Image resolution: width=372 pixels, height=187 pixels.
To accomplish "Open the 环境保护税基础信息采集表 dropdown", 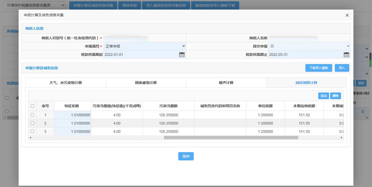I will click(x=34, y=6).
